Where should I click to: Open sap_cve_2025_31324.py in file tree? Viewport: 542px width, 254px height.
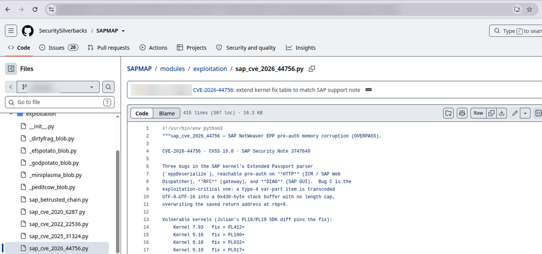click(x=59, y=236)
